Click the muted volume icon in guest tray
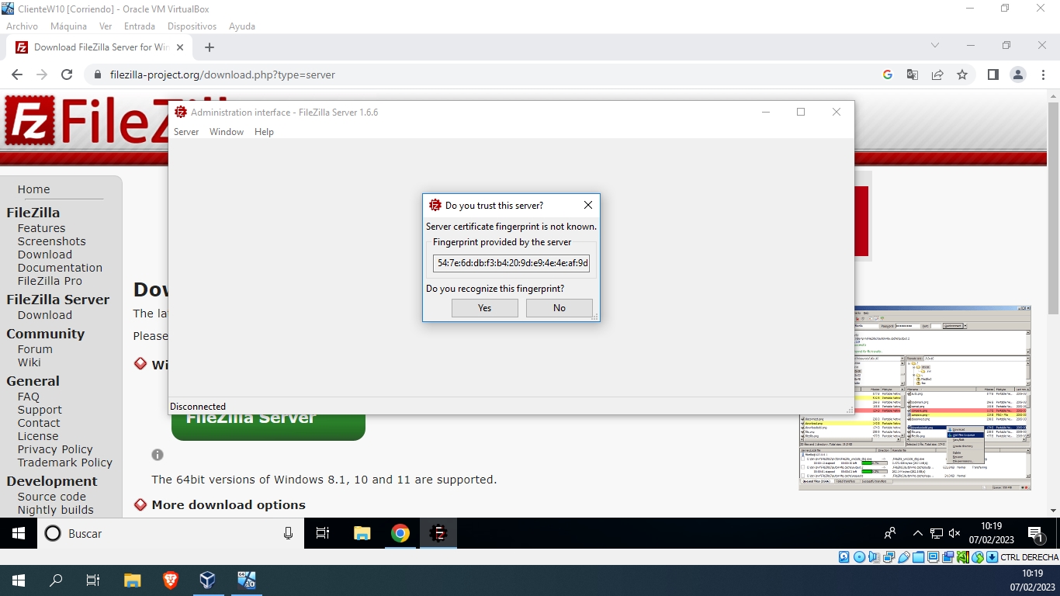The width and height of the screenshot is (1060, 596). [x=954, y=534]
